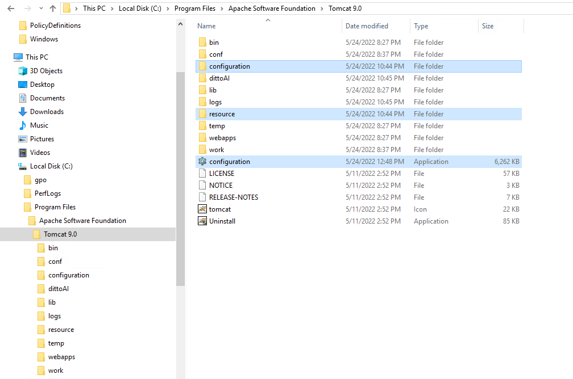
Task: Select Tomcat 9.0 in navigation tree
Action: click(60, 234)
